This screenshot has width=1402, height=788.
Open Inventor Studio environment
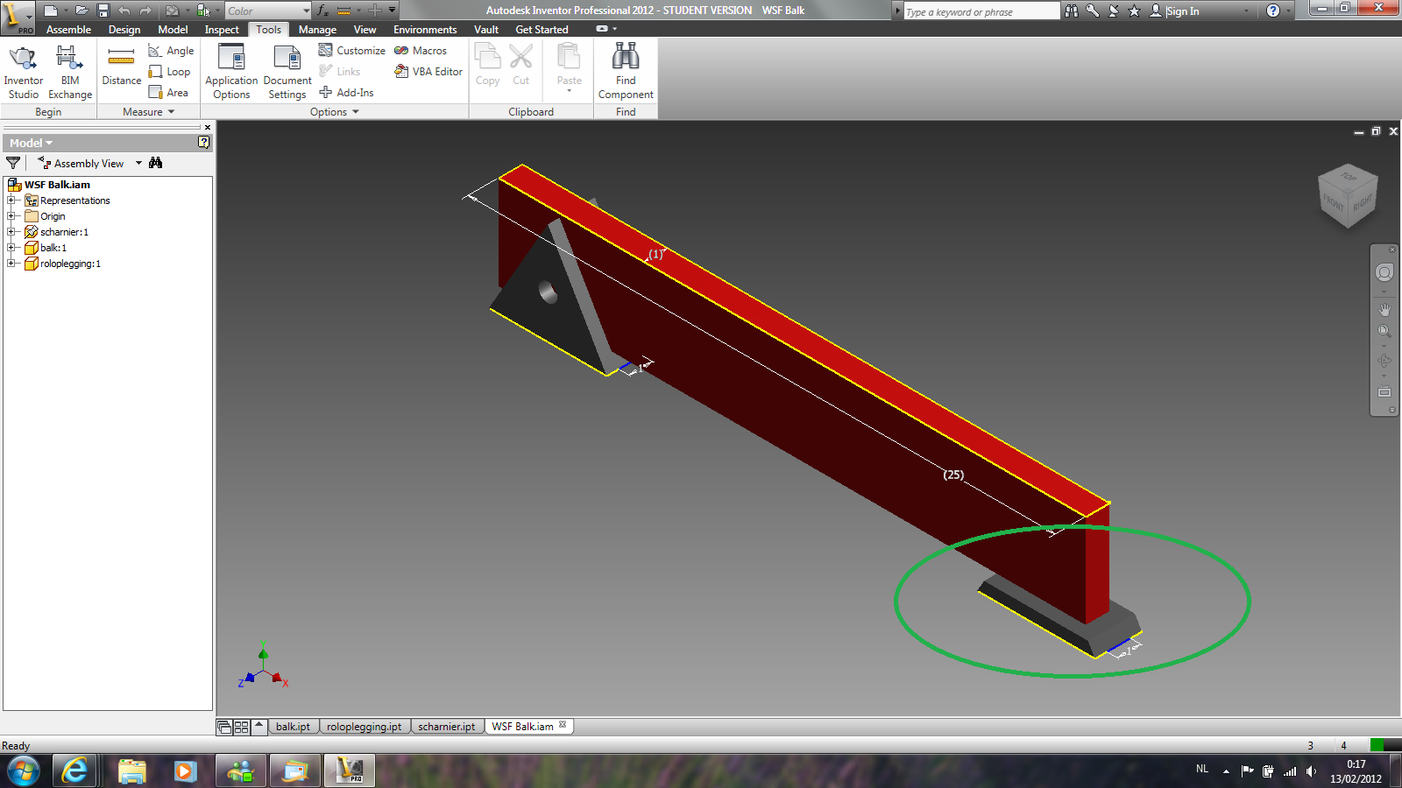tap(23, 72)
